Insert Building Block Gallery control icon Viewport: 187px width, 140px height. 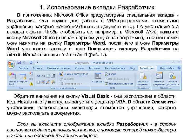(x=48, y=82)
